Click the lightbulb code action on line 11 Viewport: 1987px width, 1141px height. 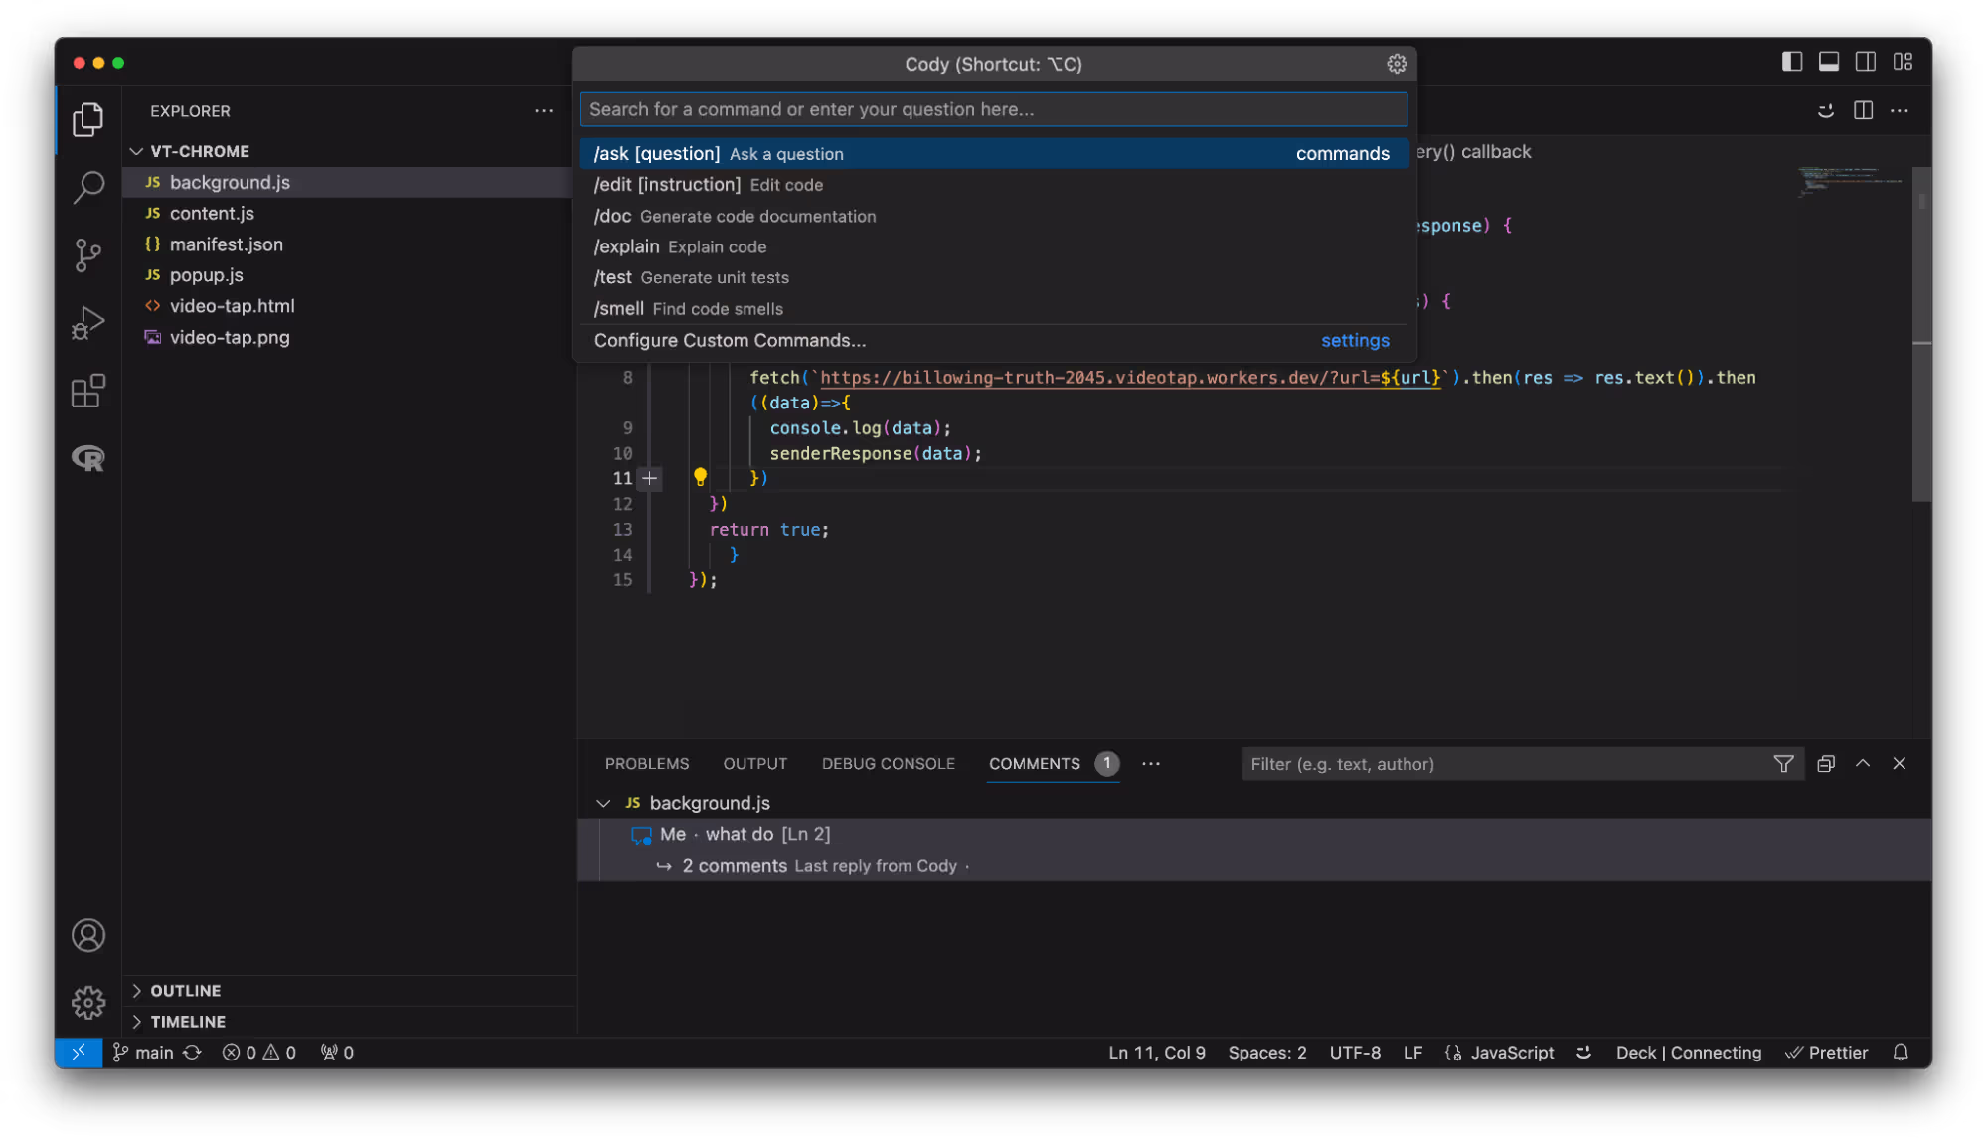(700, 478)
